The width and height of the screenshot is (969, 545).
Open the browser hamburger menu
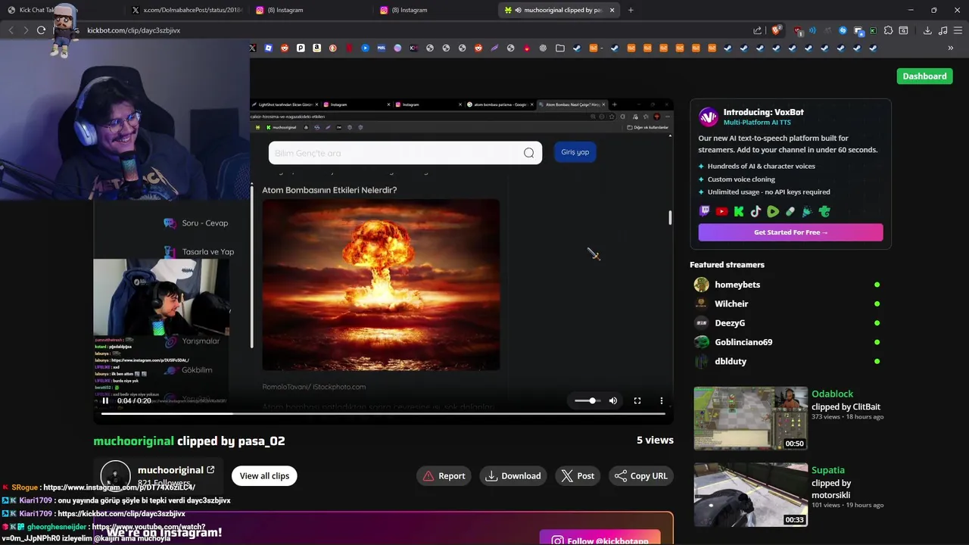[x=958, y=30]
